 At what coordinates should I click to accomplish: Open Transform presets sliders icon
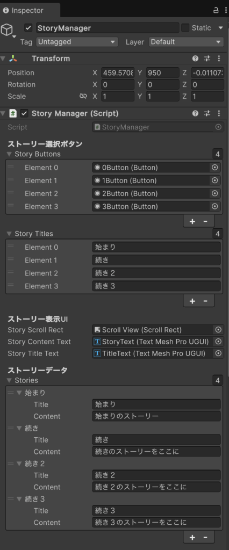coord(207,59)
